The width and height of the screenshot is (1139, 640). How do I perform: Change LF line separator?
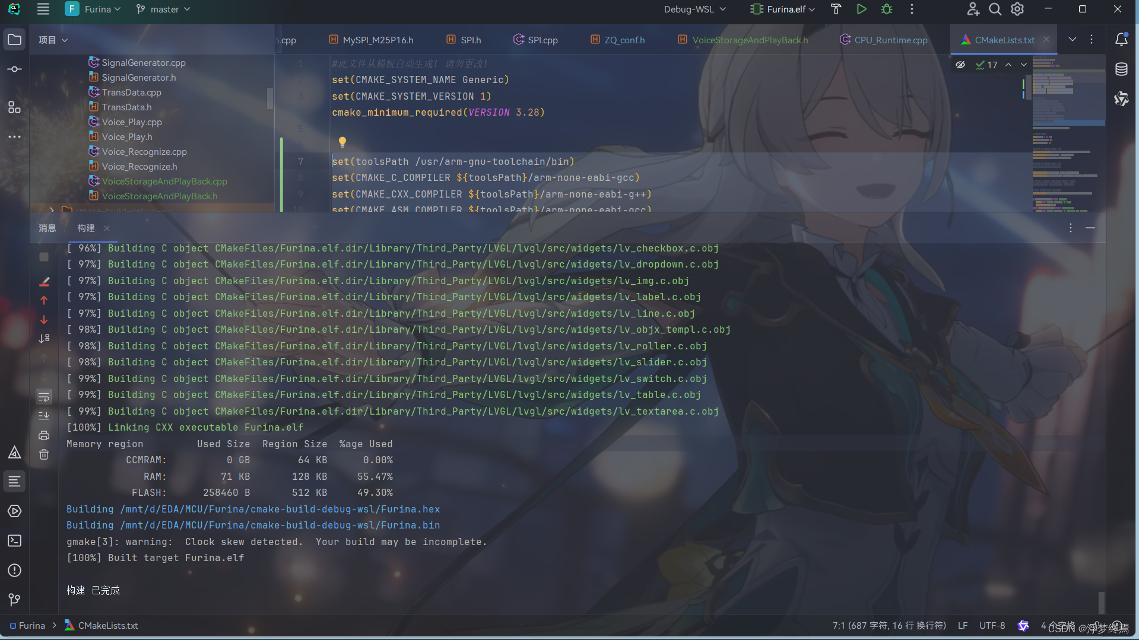(963, 625)
